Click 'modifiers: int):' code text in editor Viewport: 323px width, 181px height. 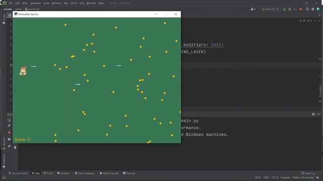coord(203,45)
